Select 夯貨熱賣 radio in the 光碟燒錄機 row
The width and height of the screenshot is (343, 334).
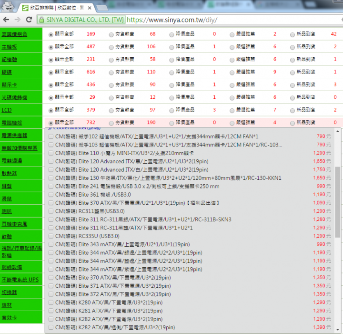click(111, 98)
